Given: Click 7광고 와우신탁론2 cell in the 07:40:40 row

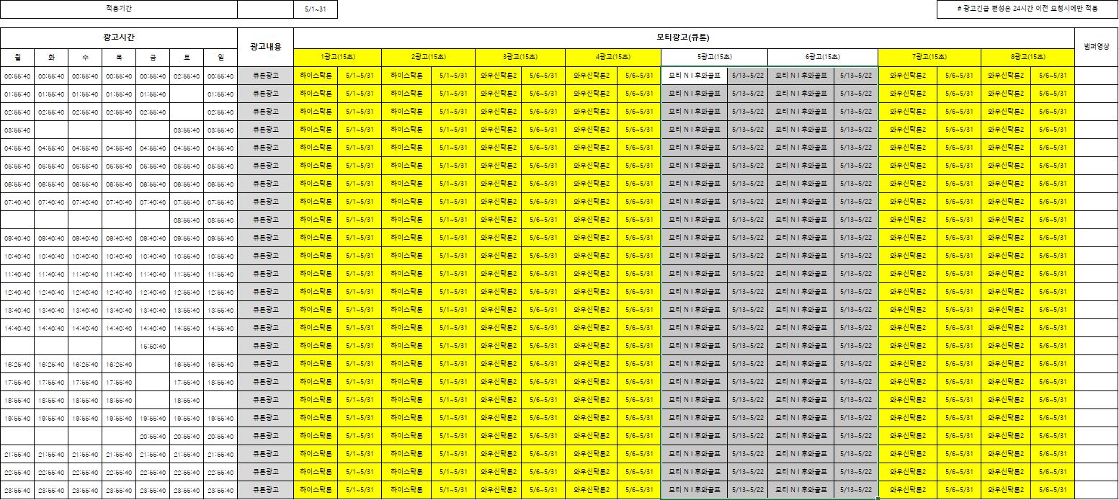Looking at the screenshot, I should pyautogui.click(x=908, y=202).
